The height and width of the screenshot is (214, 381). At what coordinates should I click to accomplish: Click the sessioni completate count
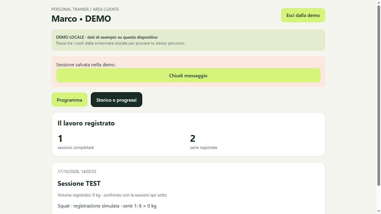click(x=60, y=139)
